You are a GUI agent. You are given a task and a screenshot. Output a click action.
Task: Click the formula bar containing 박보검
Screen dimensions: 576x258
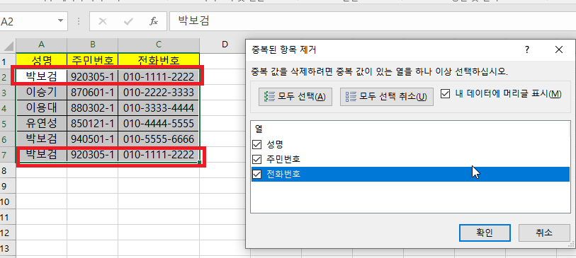pos(373,21)
